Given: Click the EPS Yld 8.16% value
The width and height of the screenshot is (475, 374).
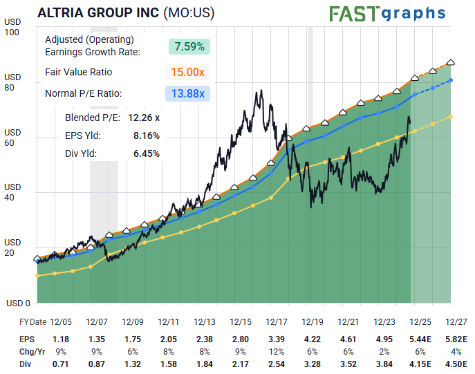Looking at the screenshot, I should [x=146, y=135].
